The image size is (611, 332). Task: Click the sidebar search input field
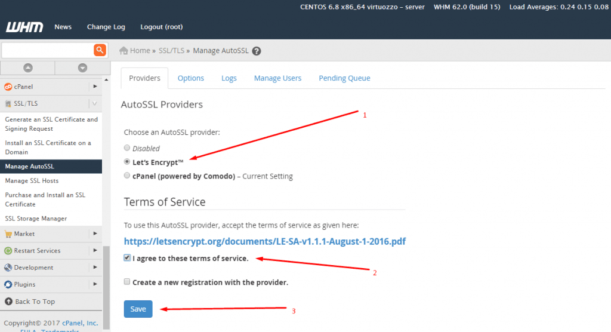48,50
